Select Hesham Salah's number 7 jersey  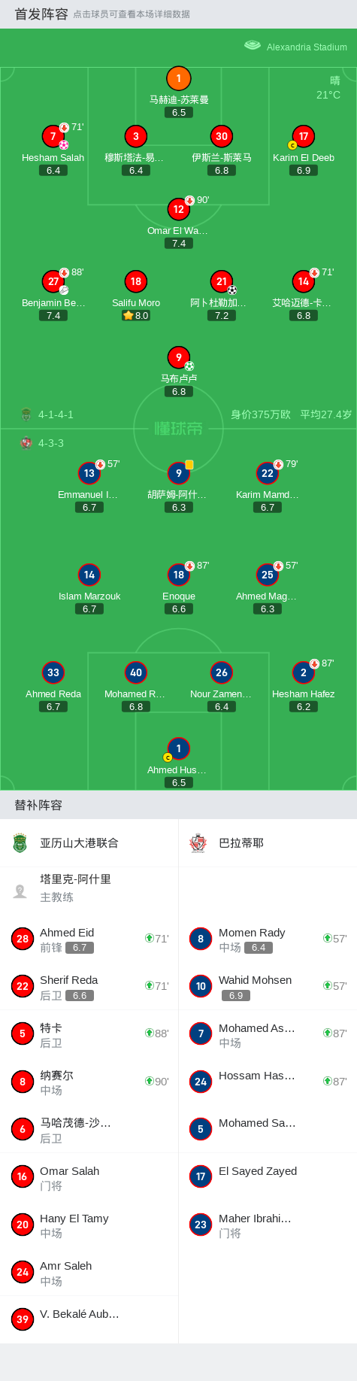pos(53,136)
